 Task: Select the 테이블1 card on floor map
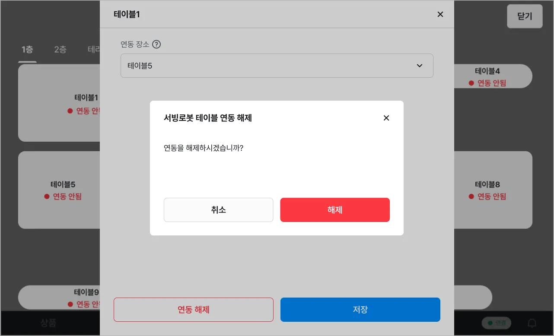point(59,104)
